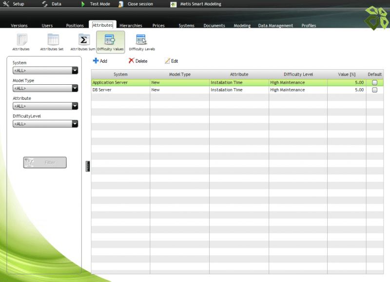Image resolution: width=390 pixels, height=282 pixels.
Task: Open the DifficultyLevel filter dropdown
Action: click(x=75, y=124)
